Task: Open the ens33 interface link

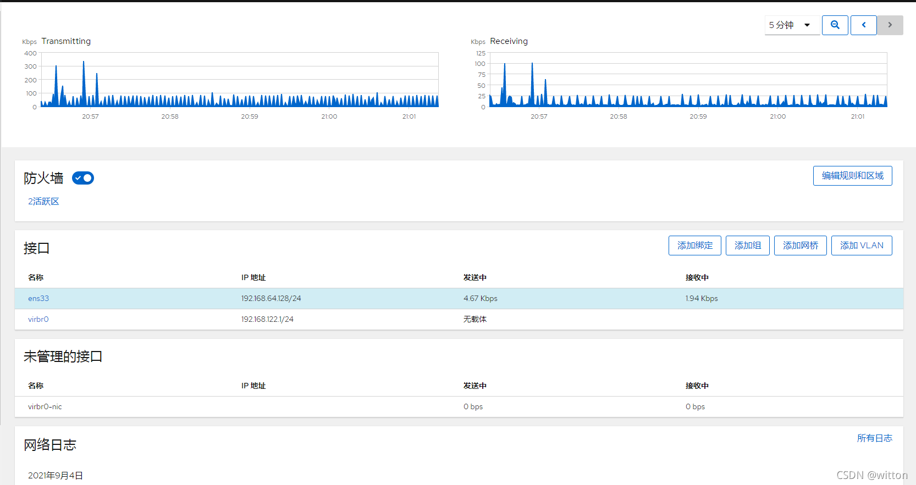Action: pyautogui.click(x=38, y=298)
